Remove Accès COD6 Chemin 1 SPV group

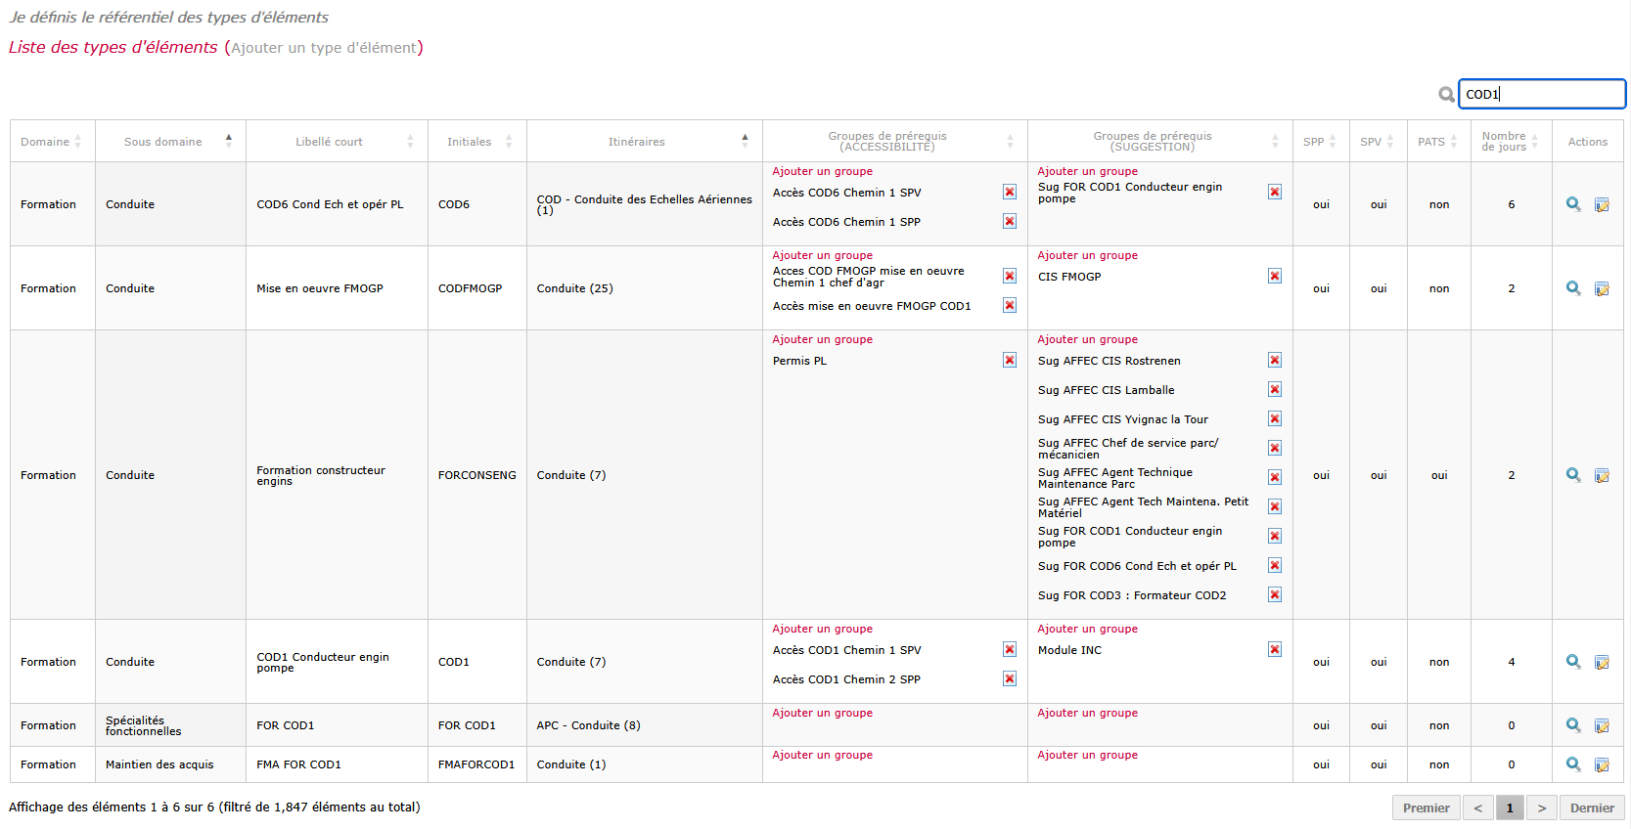(1010, 193)
